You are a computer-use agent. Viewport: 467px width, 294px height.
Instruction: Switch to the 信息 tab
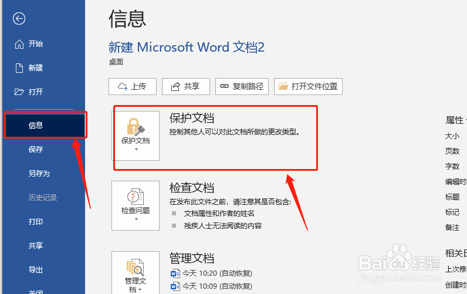point(45,125)
